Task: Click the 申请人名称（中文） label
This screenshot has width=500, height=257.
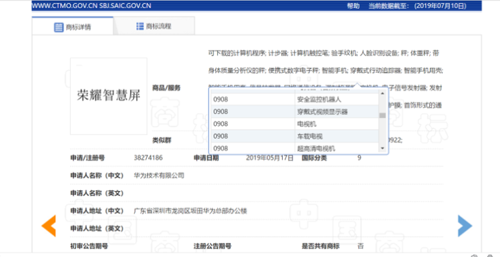Action: pos(97,176)
